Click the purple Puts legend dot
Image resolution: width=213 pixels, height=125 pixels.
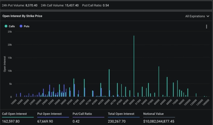tap(21, 27)
